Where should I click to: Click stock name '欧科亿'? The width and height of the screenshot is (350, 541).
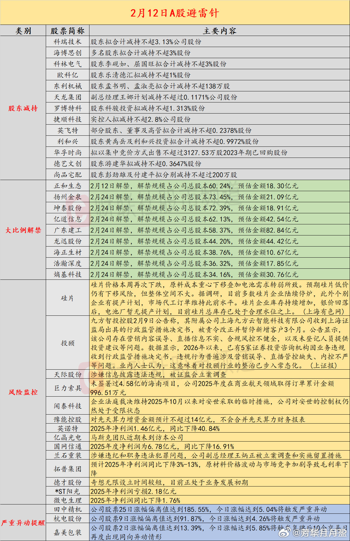point(68,75)
